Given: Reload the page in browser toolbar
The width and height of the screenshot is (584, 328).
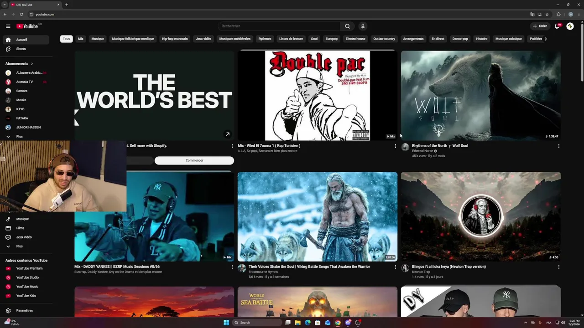Looking at the screenshot, I should pos(21,14).
